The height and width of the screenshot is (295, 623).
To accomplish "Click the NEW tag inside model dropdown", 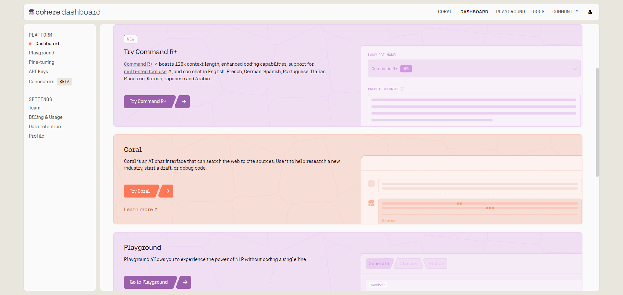I will [x=406, y=69].
